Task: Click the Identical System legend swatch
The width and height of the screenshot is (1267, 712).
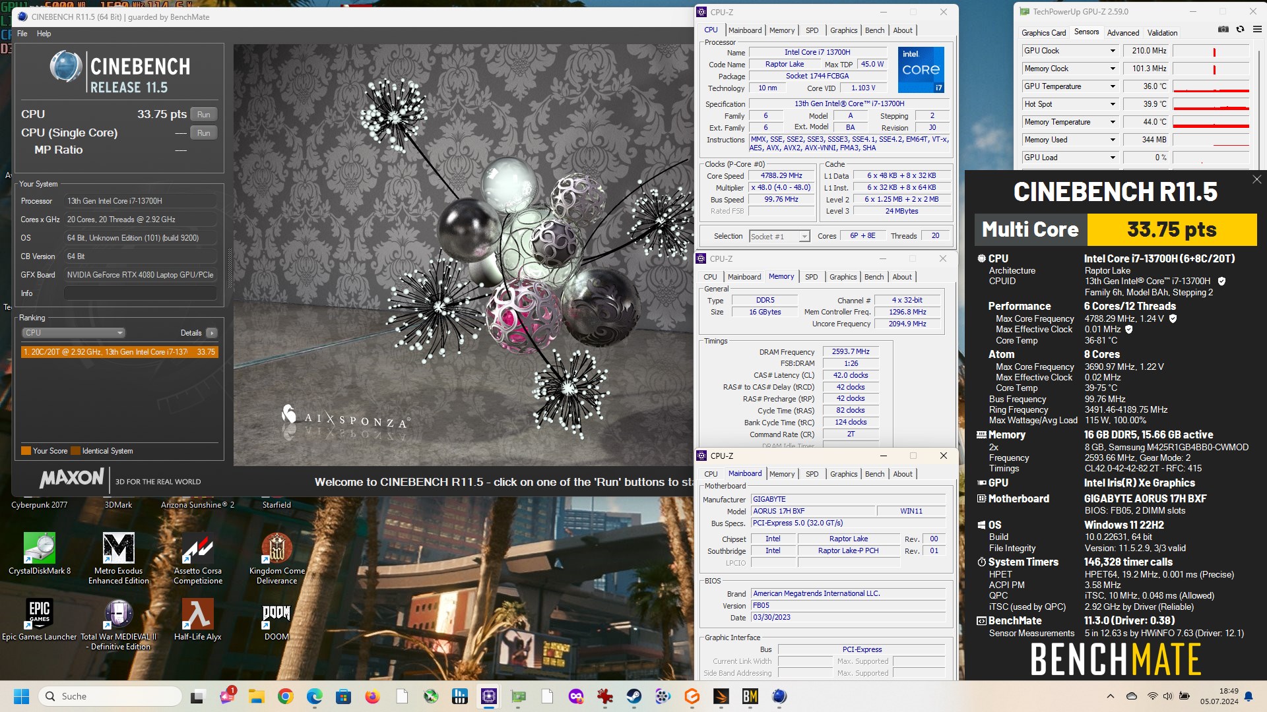Action: point(75,451)
